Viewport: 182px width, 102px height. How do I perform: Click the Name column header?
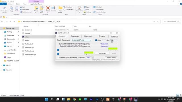[x=26, y=26]
